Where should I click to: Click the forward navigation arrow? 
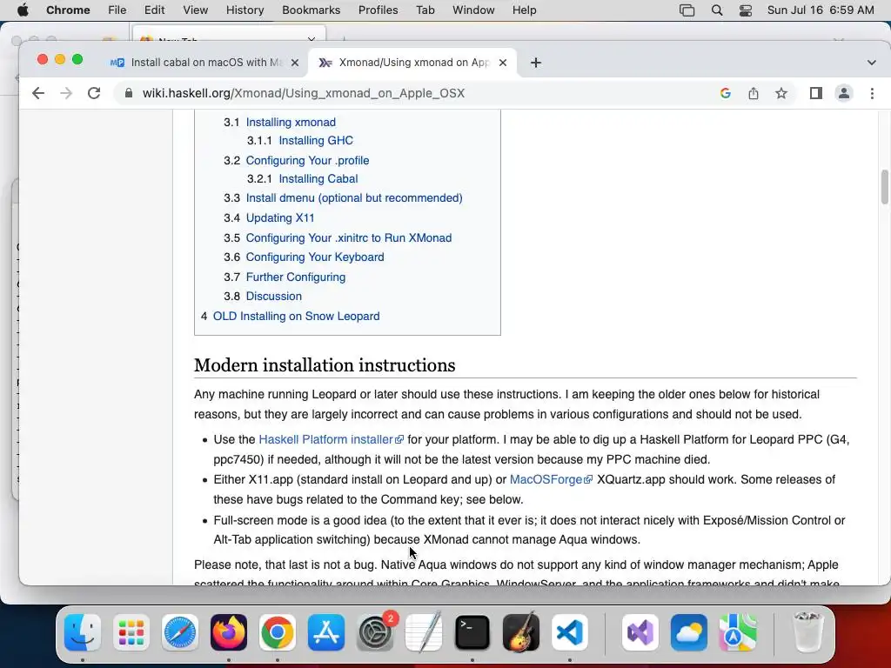(66, 93)
